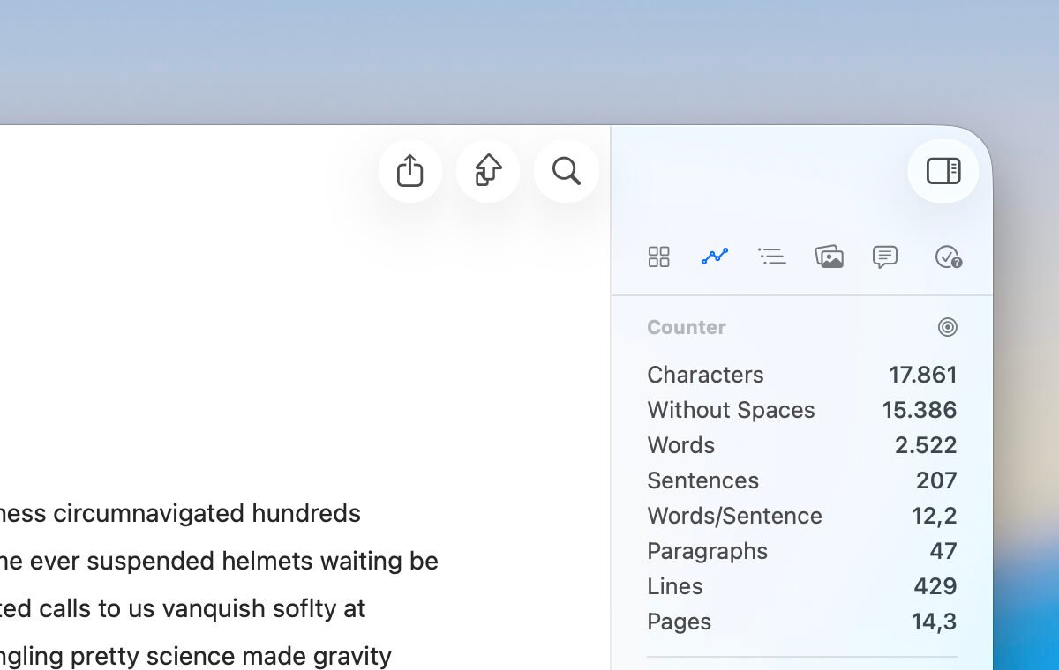Open the quick export icon
Screen dimensions: 1059x670
488,171
